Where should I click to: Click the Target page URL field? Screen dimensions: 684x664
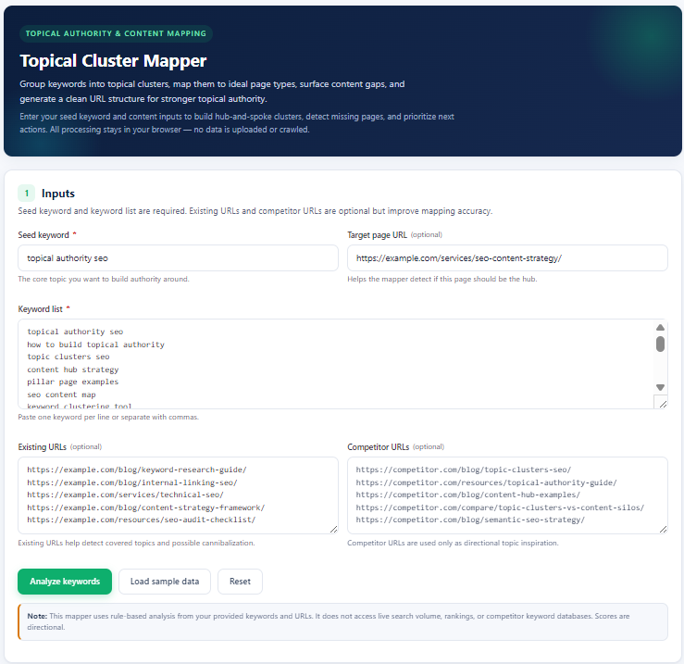(507, 258)
